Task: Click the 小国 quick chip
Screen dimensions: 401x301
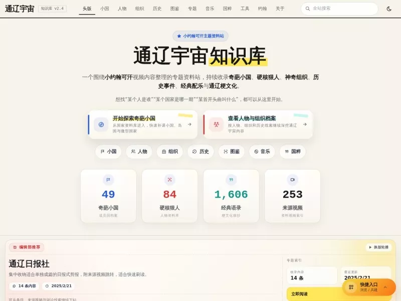Action: click(108, 152)
